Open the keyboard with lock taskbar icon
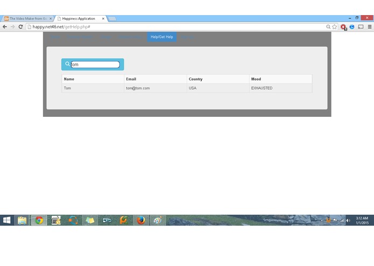 (56, 220)
